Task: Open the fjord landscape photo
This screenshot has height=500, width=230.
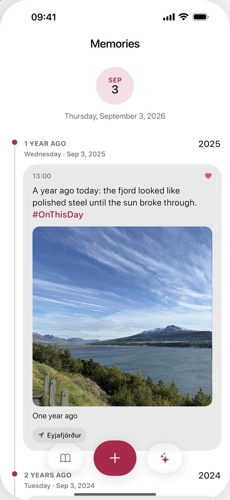Action: coord(122,317)
